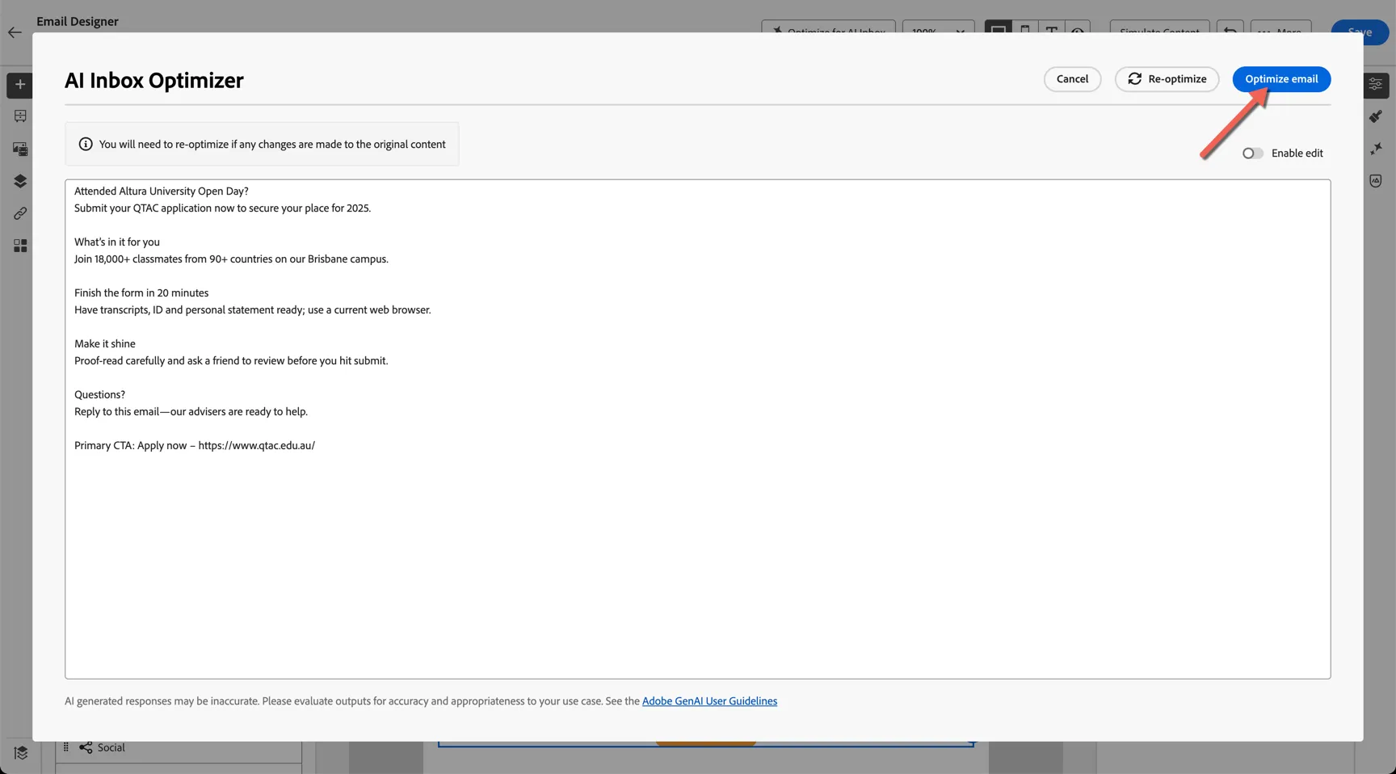Click the 'Join 18,000+ classmates' sentence

tap(231, 259)
